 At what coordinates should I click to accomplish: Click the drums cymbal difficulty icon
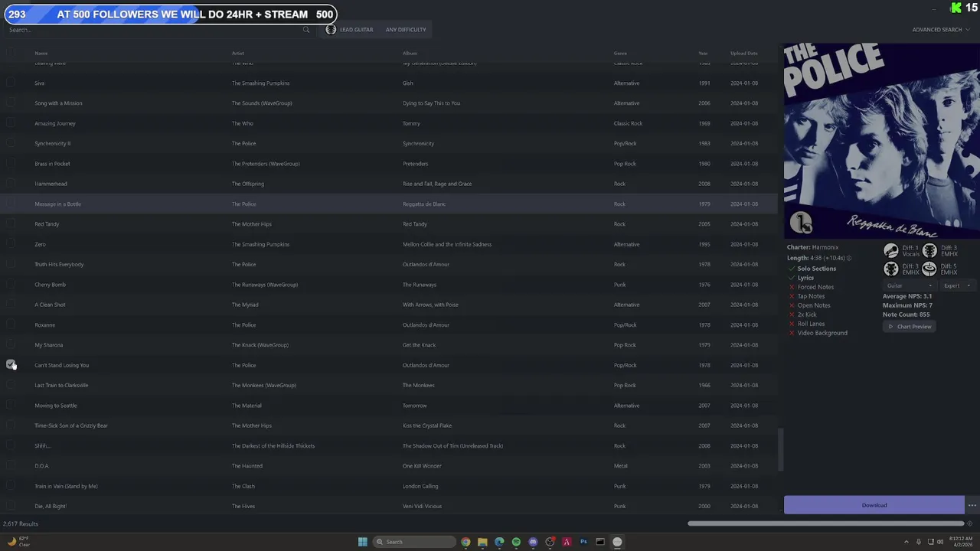pos(929,269)
